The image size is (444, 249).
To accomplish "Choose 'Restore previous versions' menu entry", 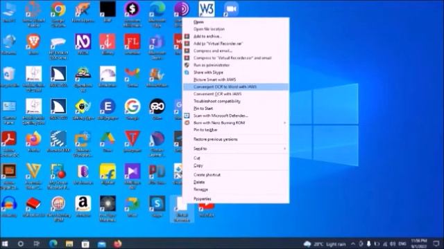I will (236, 139).
